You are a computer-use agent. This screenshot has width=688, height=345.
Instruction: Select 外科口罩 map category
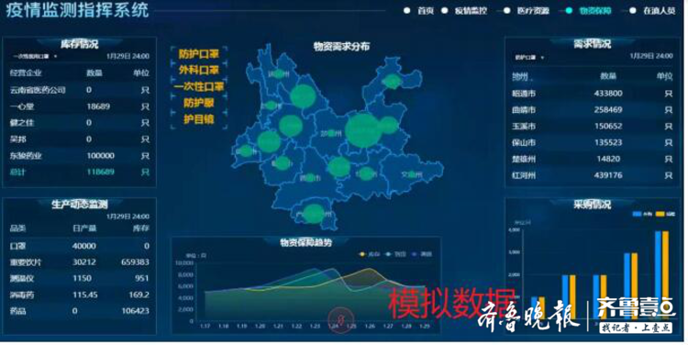pyautogui.click(x=199, y=71)
